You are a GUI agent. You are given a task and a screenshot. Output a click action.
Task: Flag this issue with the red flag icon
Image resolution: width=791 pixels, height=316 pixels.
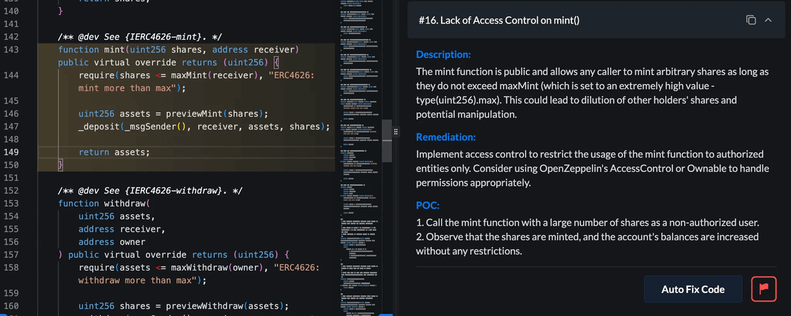tap(763, 289)
